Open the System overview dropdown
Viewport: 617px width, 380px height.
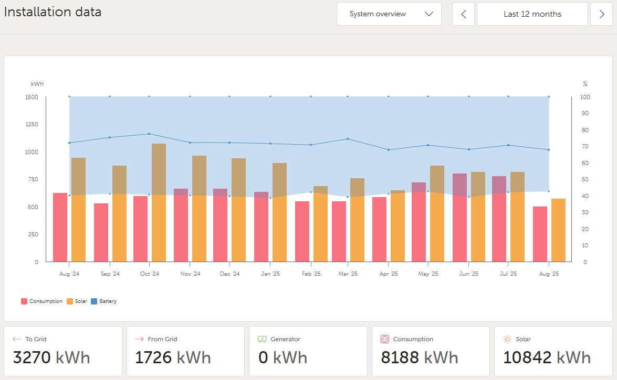tap(389, 14)
